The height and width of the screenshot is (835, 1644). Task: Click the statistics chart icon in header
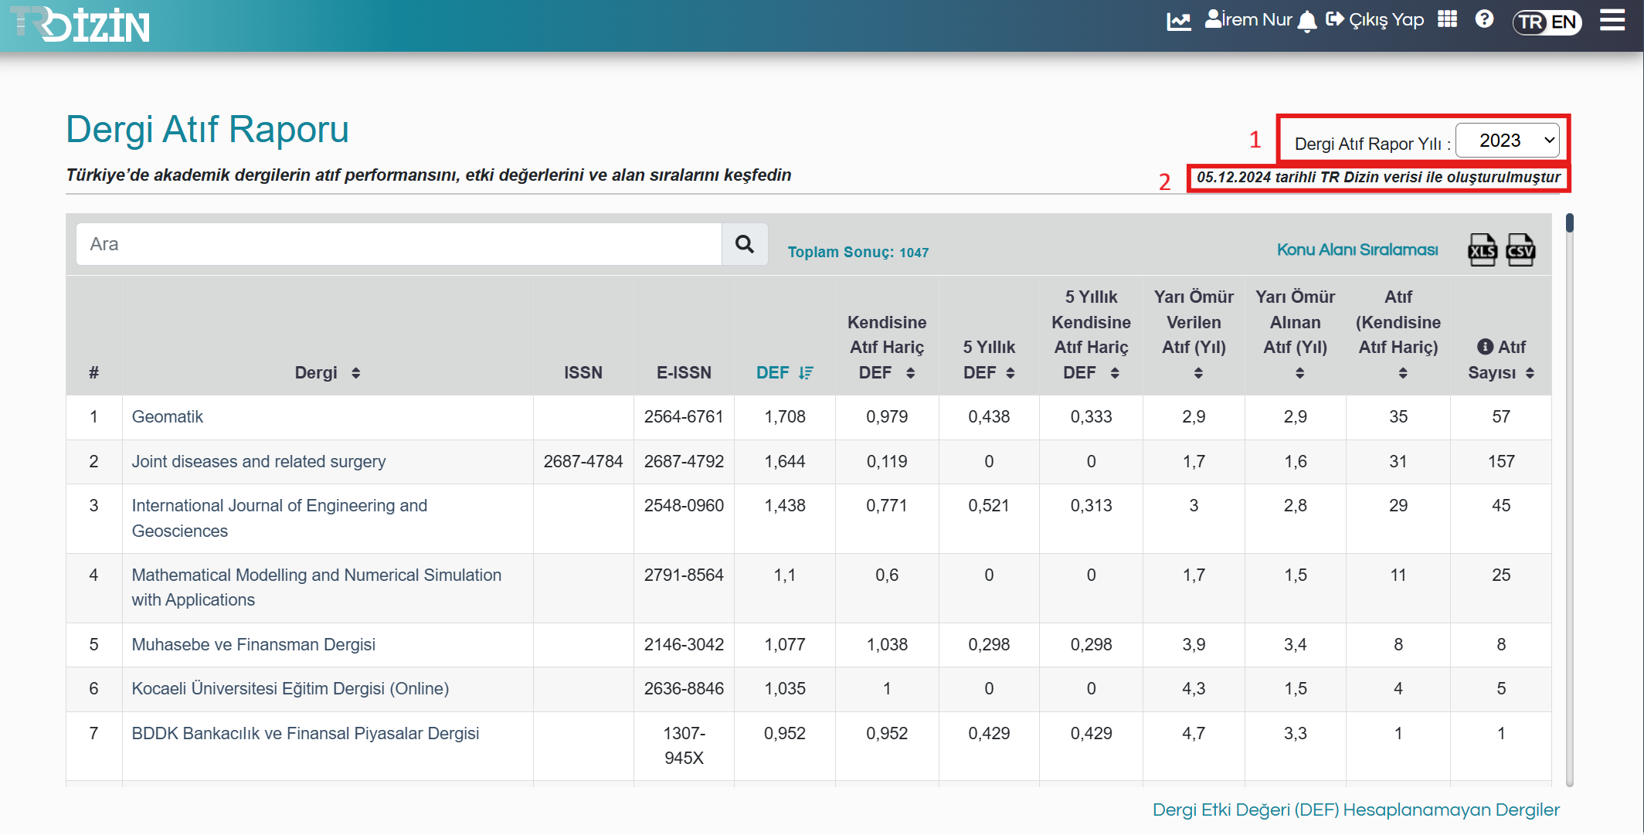pyautogui.click(x=1178, y=21)
